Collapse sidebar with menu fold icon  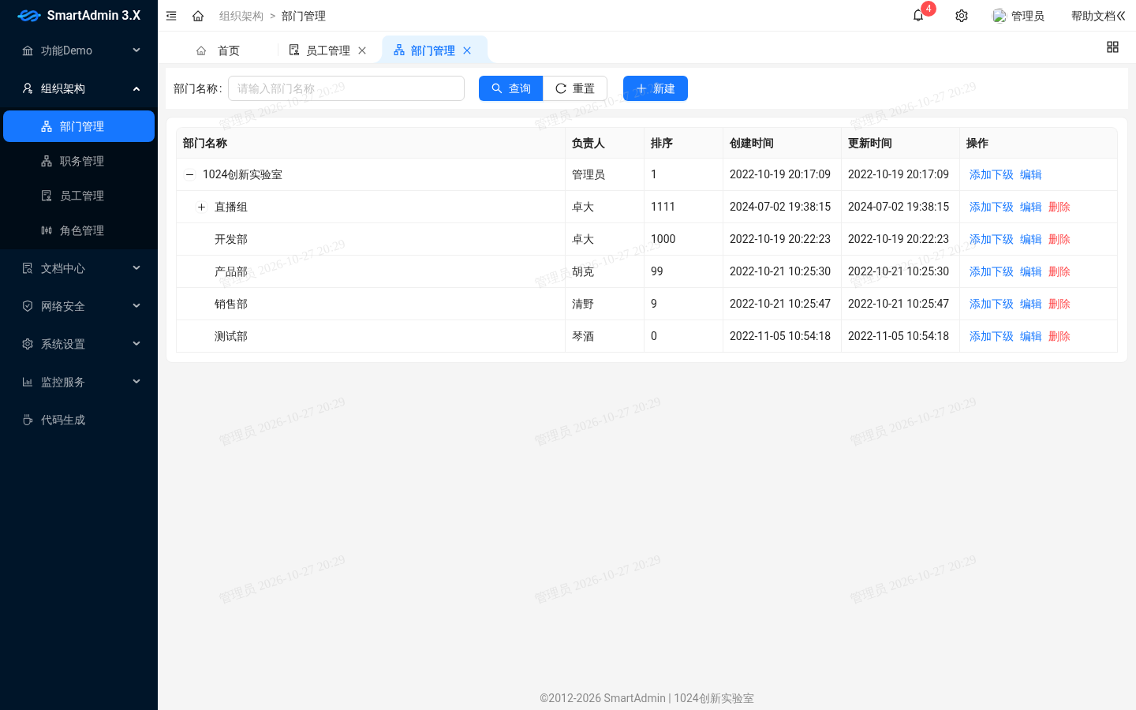coord(171,16)
